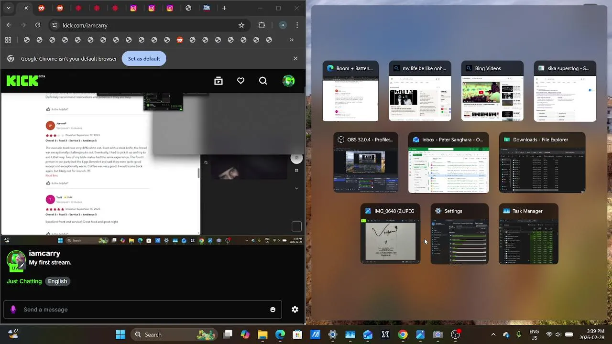Open the iamcarry channel name link
The height and width of the screenshot is (344, 612).
(x=44, y=254)
